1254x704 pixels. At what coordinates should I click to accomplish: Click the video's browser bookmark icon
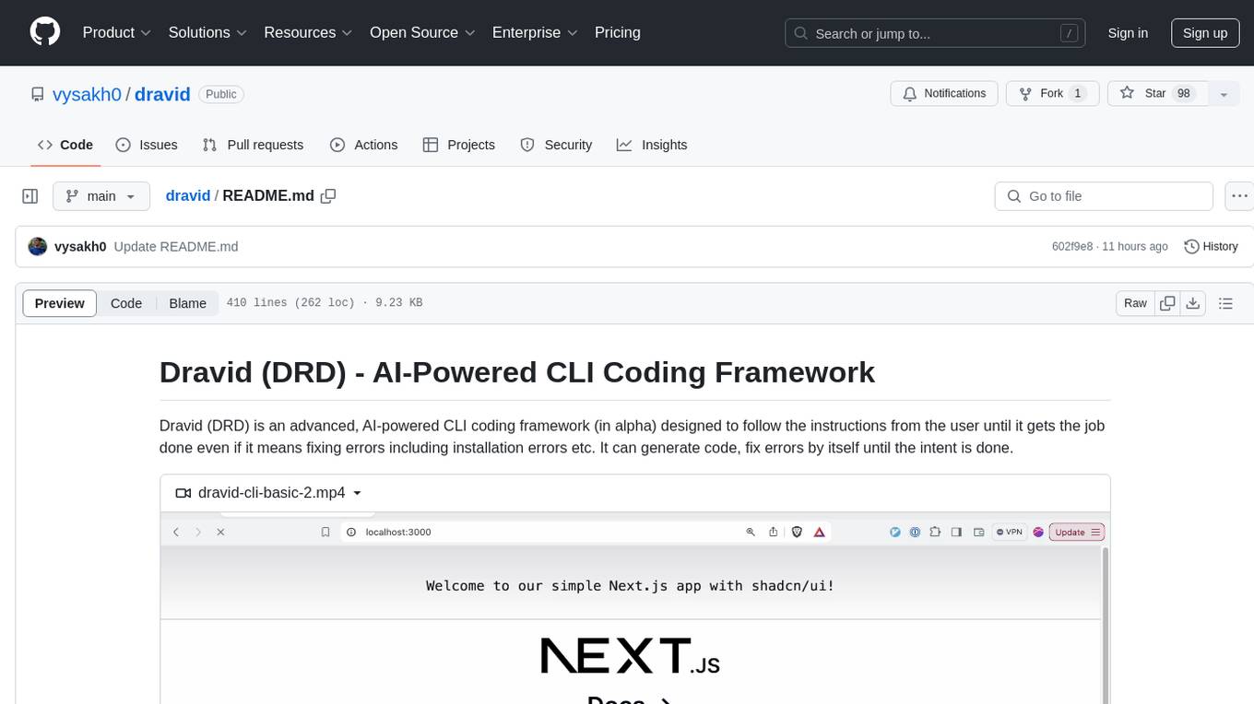[x=325, y=532]
